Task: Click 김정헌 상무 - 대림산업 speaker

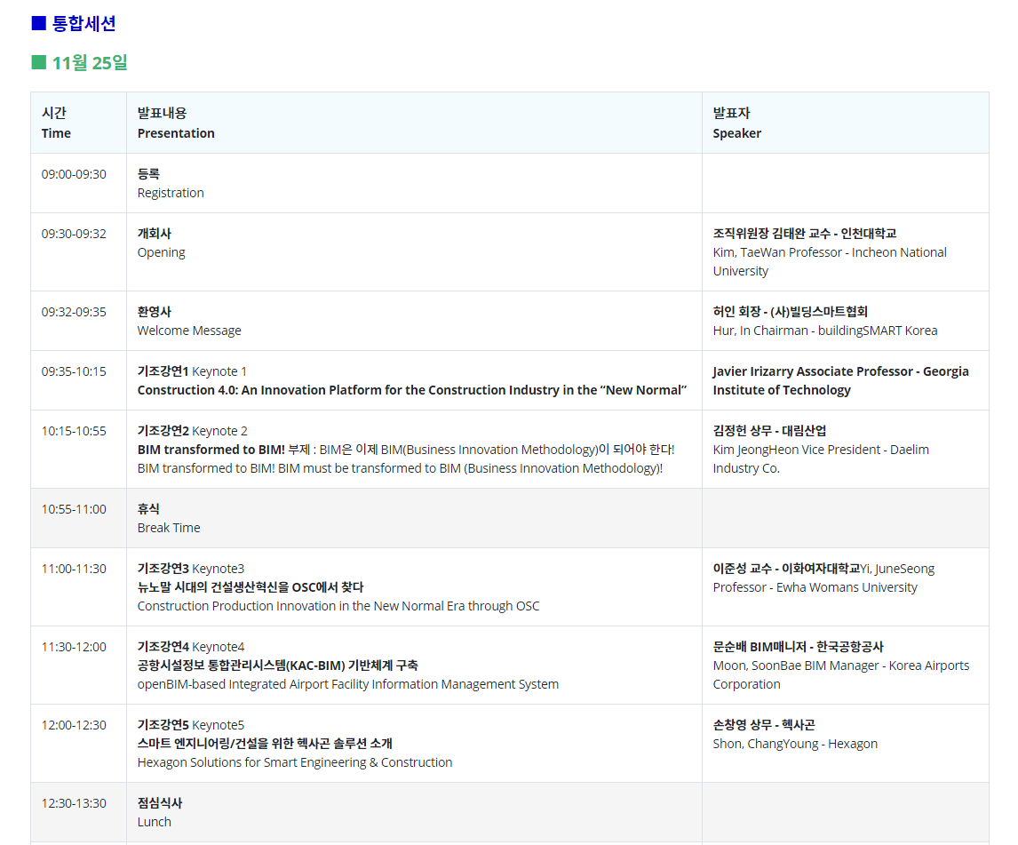Action: coord(769,431)
